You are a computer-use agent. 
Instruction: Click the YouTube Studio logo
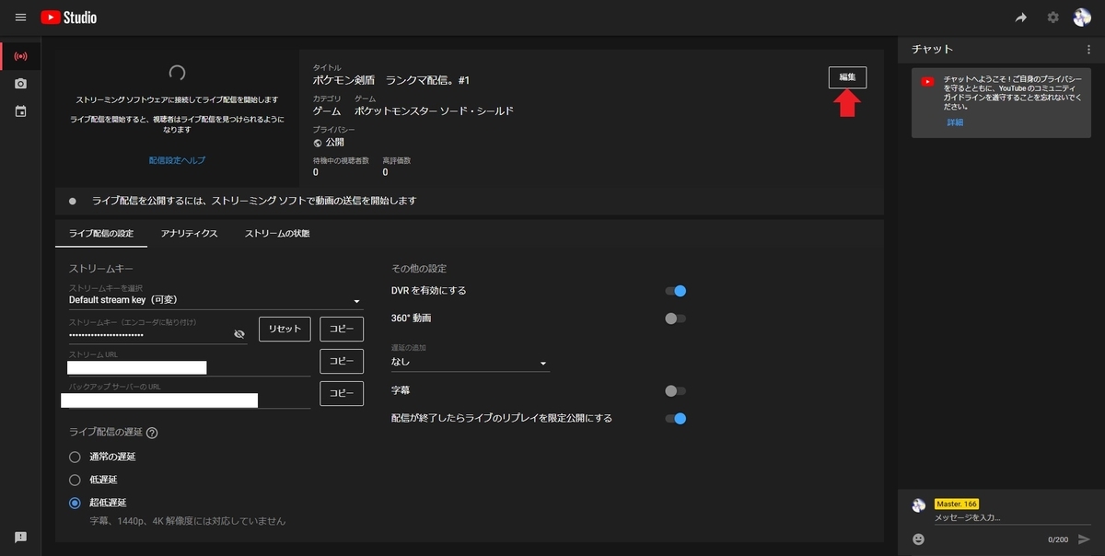[69, 17]
